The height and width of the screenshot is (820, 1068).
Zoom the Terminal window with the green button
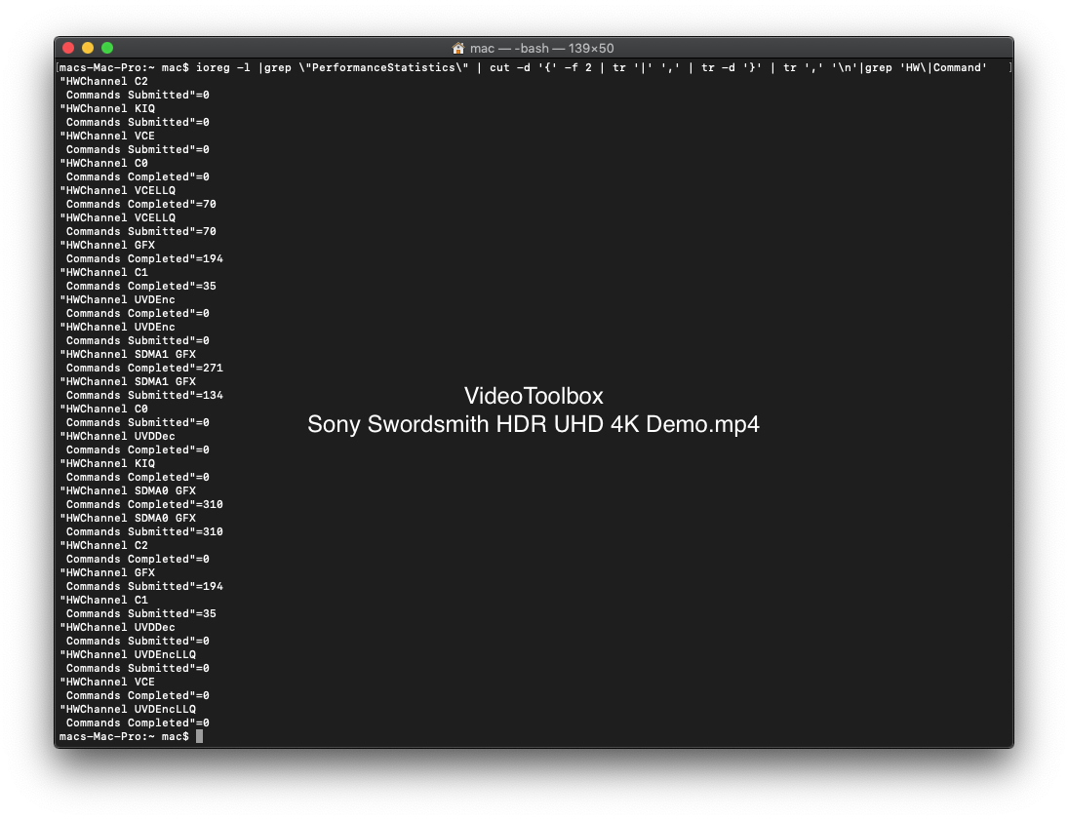coord(107,48)
